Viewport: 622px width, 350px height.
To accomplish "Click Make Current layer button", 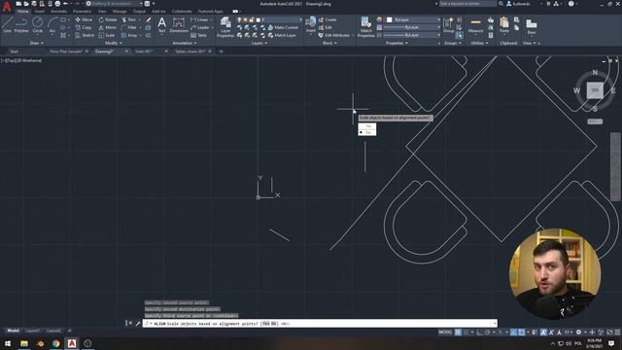I will pos(283,27).
